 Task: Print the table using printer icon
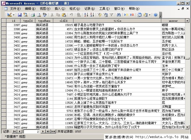[x=33, y=15]
